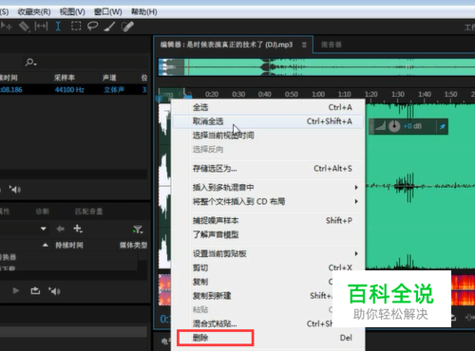
Task: Toggle auto-play speaker icon beside loop icon
Action: tap(54, 291)
